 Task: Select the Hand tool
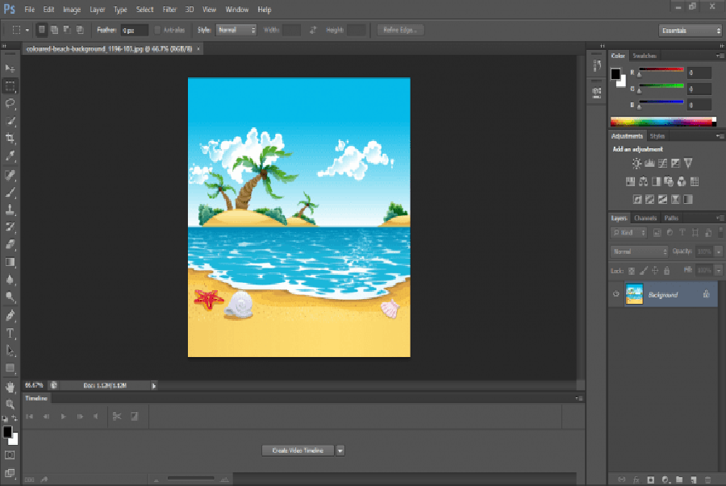point(10,386)
